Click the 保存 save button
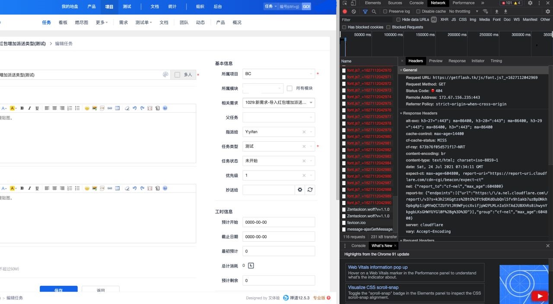Screen dimensions: 553x304 [x=58, y=290]
